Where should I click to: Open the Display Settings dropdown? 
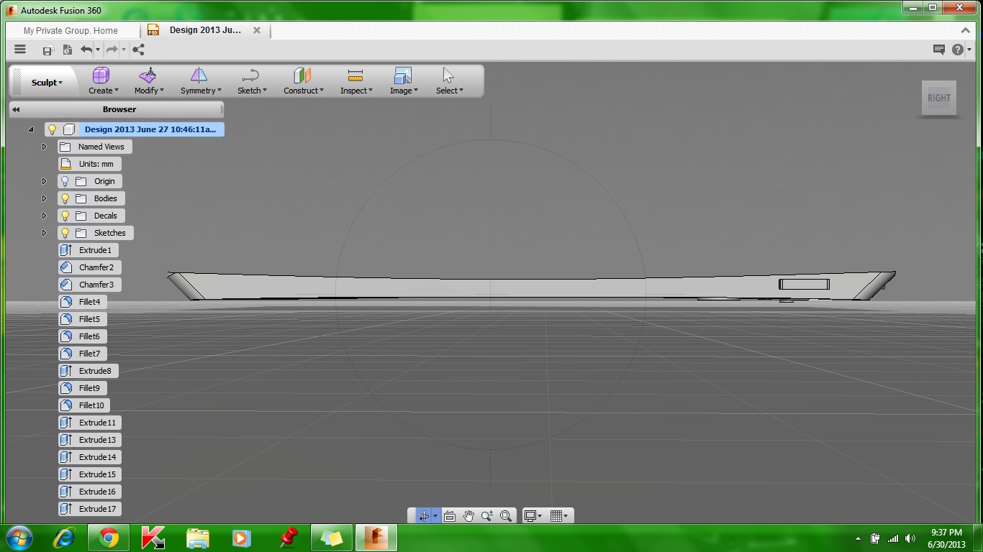531,515
